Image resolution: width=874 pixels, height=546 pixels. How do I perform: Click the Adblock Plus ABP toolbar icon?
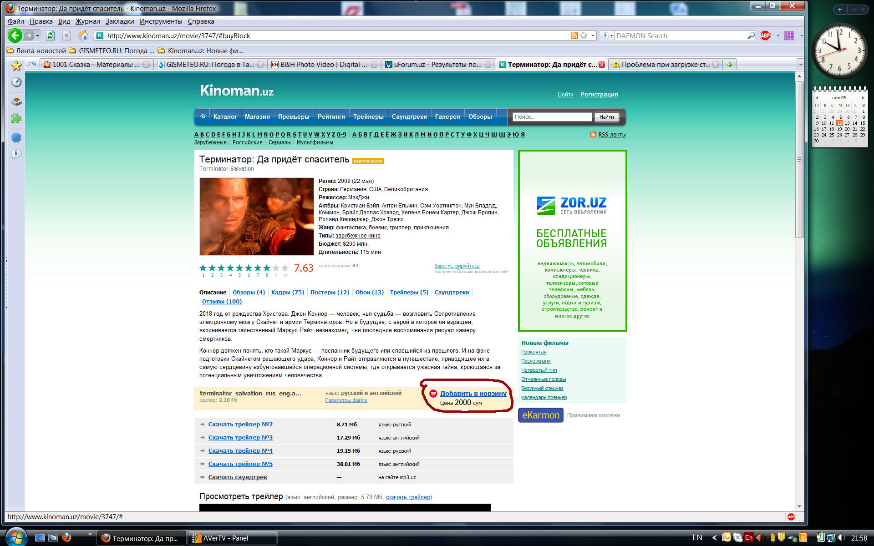point(765,35)
